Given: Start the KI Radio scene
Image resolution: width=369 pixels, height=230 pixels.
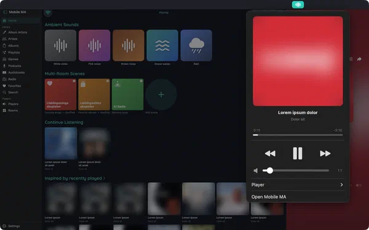Looking at the screenshot, I should [x=127, y=94].
